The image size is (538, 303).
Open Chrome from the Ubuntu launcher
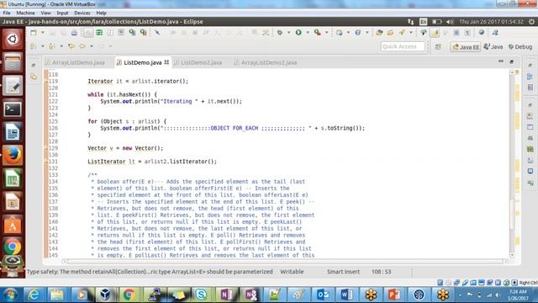point(13,247)
